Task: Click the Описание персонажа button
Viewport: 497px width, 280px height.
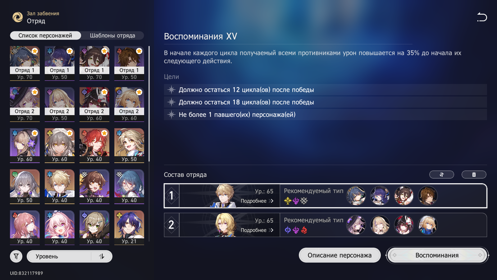Action: (340, 255)
